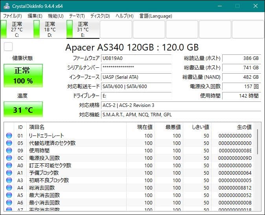Click the blue status orb for ID A5
Image resolution: width=265 pixels, height=215 pixels.
tap(9, 195)
